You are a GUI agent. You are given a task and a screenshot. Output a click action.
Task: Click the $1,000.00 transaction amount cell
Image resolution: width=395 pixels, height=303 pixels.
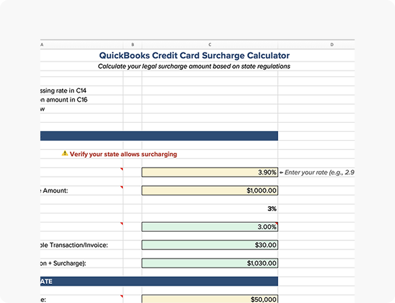tap(209, 190)
